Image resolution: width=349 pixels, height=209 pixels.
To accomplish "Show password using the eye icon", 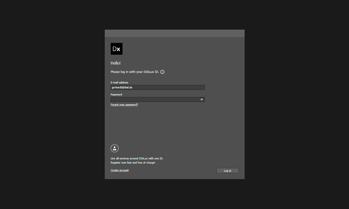I will click(x=202, y=100).
